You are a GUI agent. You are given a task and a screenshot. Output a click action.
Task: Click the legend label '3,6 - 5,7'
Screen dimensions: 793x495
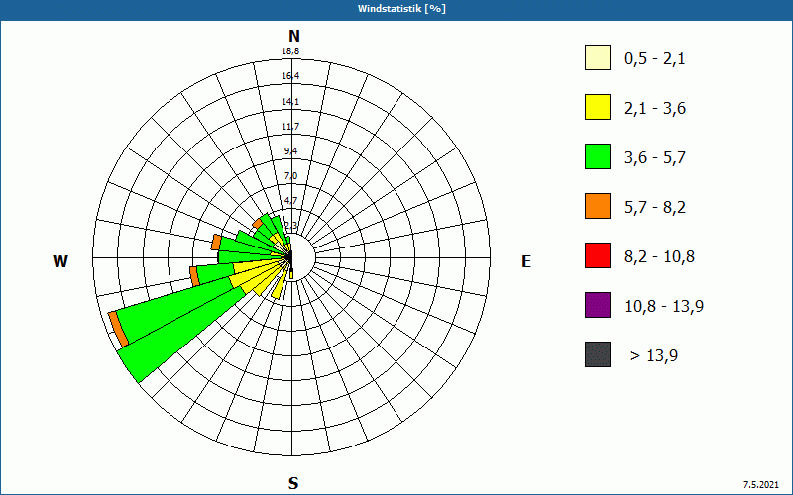click(x=655, y=158)
